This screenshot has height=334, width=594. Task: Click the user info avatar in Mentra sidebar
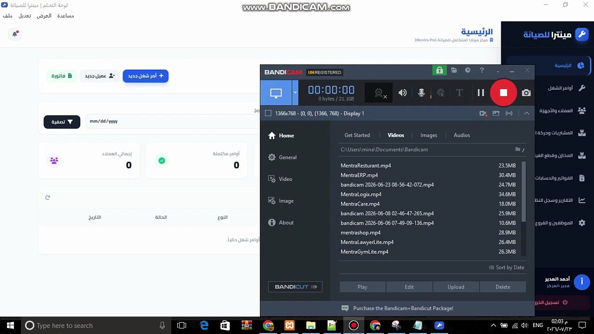point(582,282)
